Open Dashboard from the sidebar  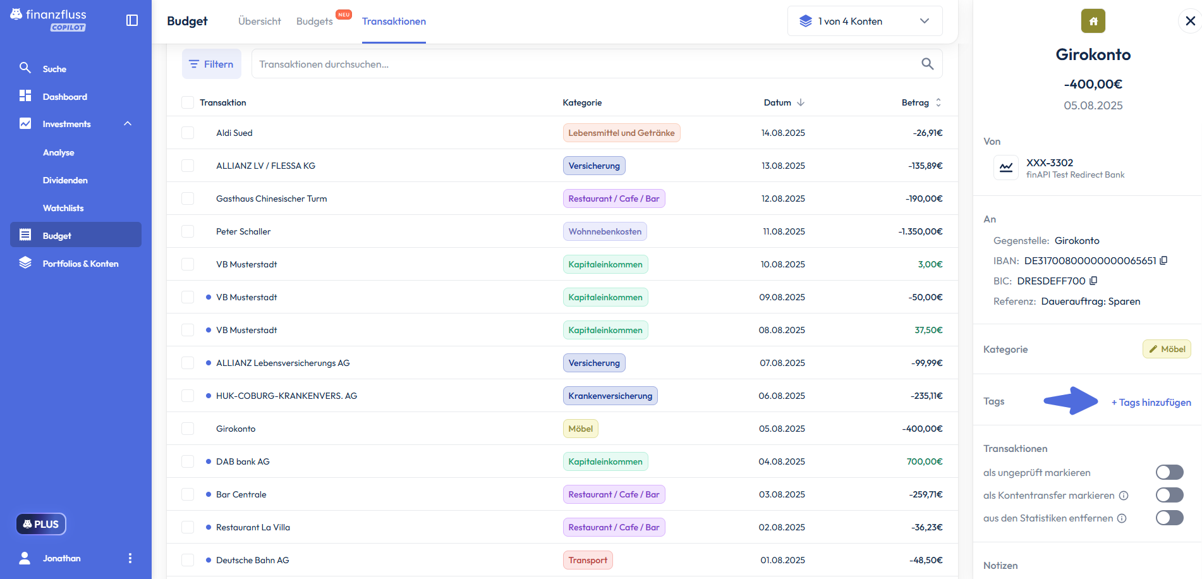pyautogui.click(x=64, y=97)
